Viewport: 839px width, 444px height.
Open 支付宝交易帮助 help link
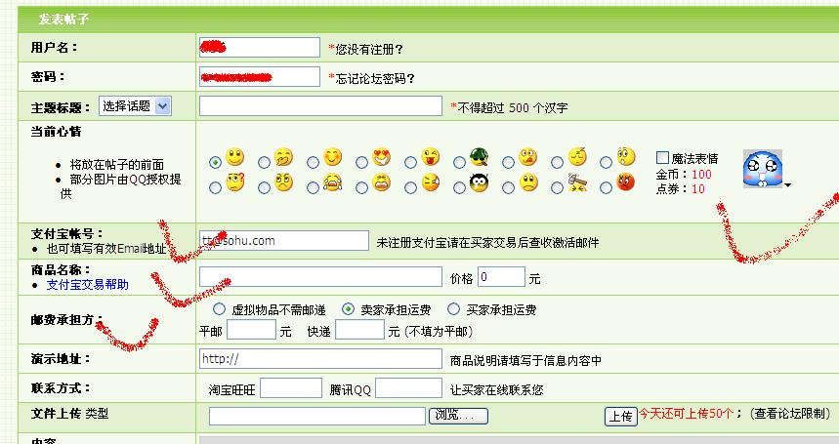tap(87, 285)
